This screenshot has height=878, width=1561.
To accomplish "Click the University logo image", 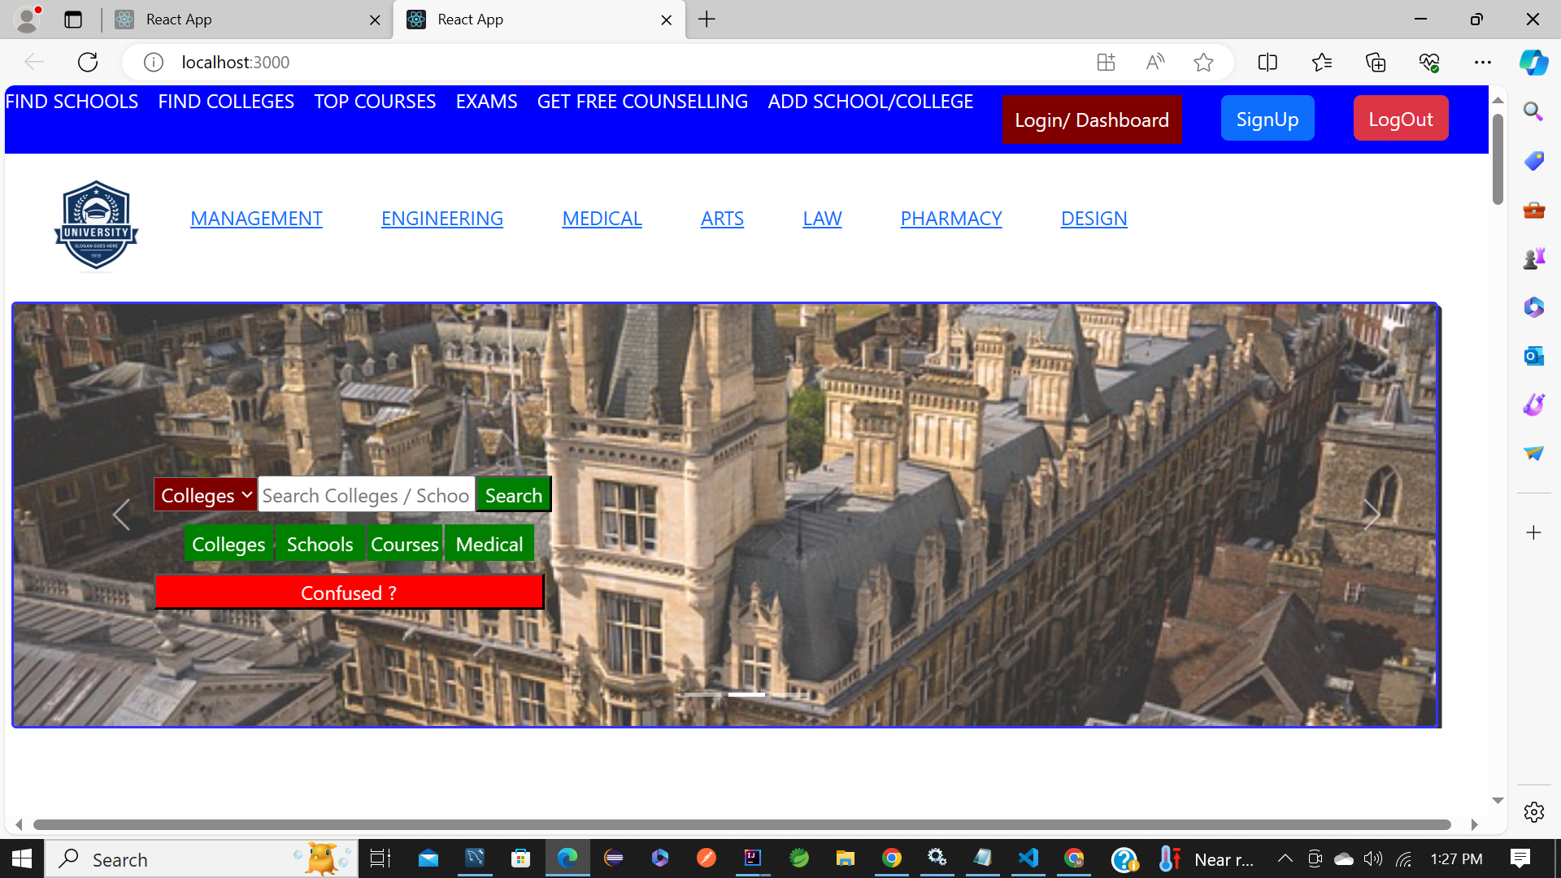I will 96,225.
